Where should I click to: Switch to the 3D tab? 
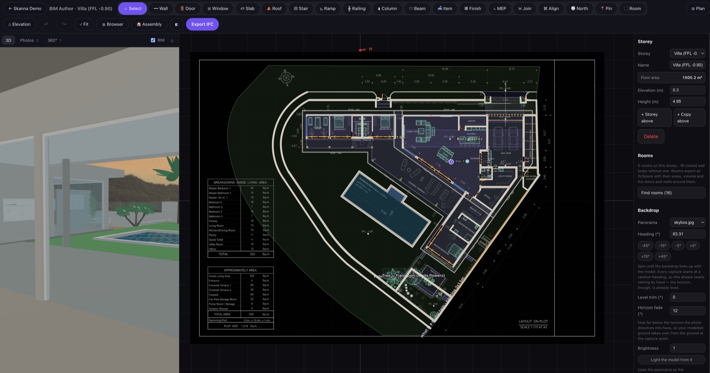click(8, 40)
